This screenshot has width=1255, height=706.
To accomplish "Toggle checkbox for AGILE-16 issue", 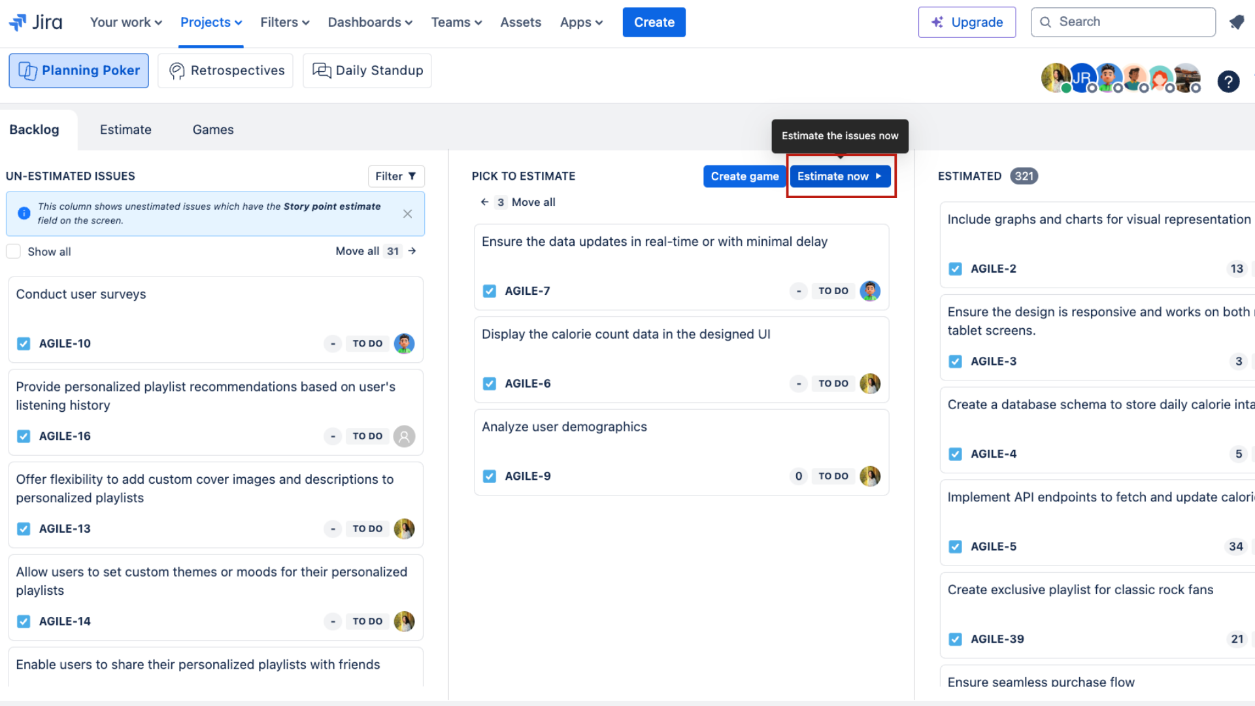I will [24, 436].
